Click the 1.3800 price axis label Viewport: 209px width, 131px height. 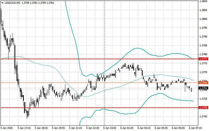click(203, 19)
